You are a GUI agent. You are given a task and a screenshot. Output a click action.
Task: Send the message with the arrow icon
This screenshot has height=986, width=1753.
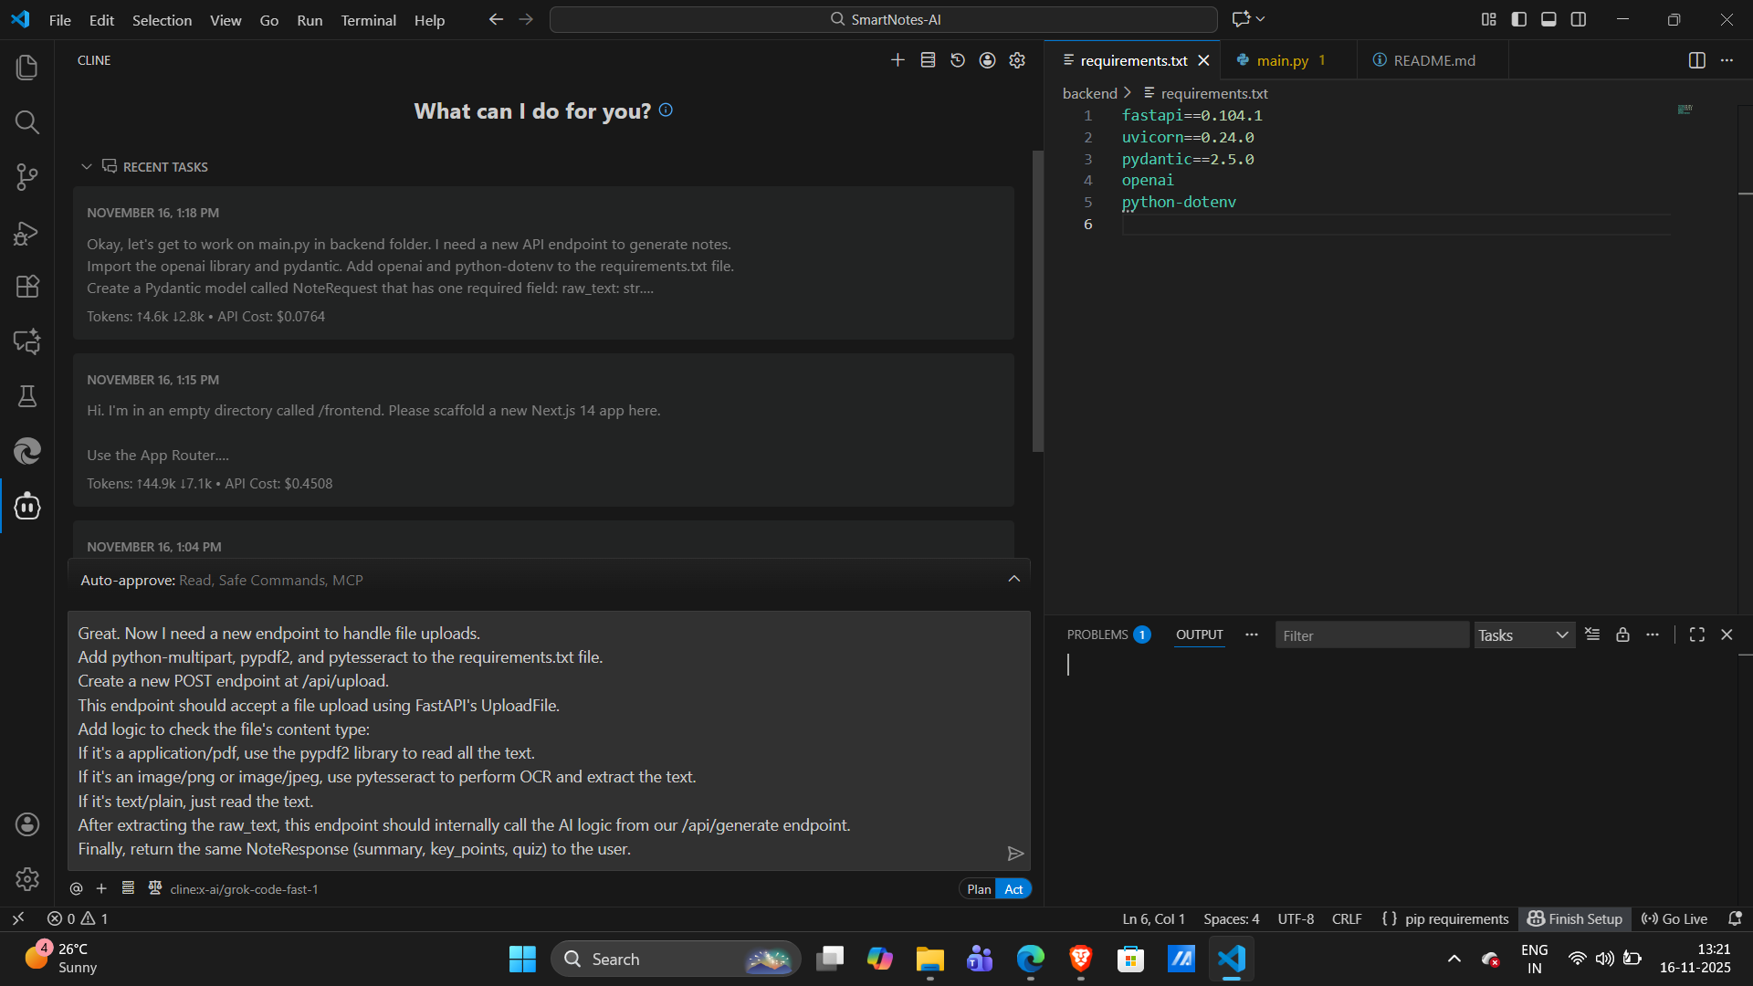(1015, 854)
